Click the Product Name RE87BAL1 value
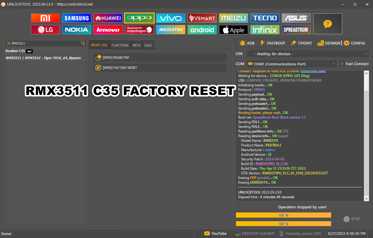Viewport: 373px width, 238px height. [273, 145]
